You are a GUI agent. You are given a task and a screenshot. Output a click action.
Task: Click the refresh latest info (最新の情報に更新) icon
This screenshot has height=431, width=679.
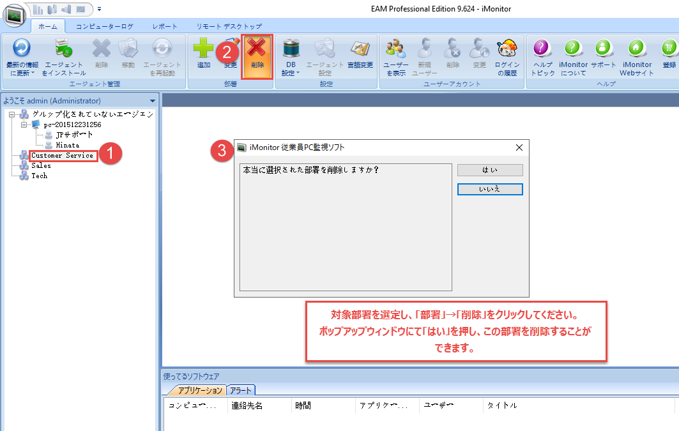[x=22, y=49]
